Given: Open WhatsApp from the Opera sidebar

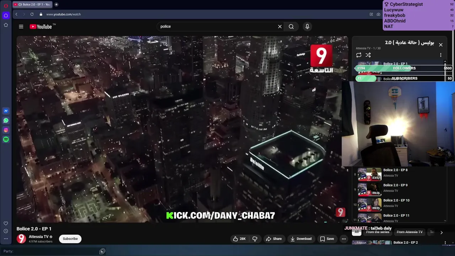Looking at the screenshot, I should [6, 121].
